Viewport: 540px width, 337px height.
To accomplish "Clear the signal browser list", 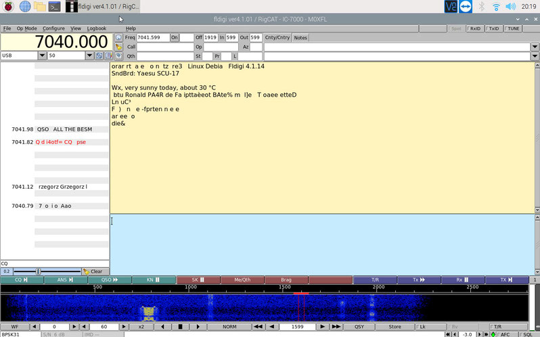I will (95, 271).
